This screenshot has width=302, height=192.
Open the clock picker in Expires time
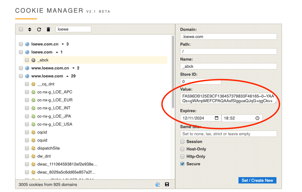pos(257,118)
